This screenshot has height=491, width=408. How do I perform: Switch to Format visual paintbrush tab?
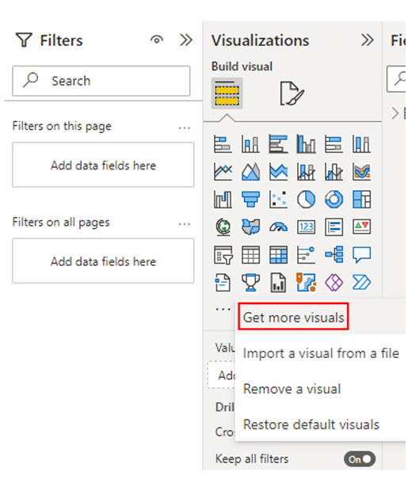[292, 93]
